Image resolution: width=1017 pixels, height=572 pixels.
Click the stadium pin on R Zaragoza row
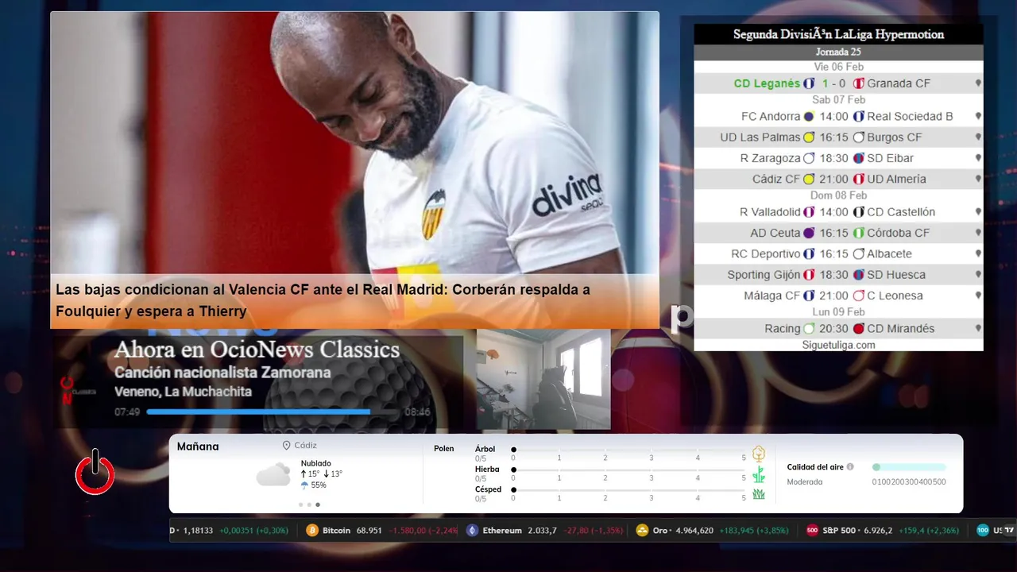[978, 158]
